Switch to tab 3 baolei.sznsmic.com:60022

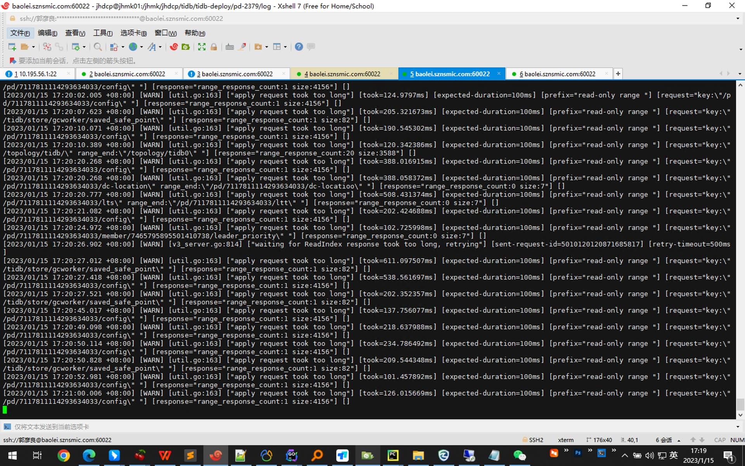point(235,74)
